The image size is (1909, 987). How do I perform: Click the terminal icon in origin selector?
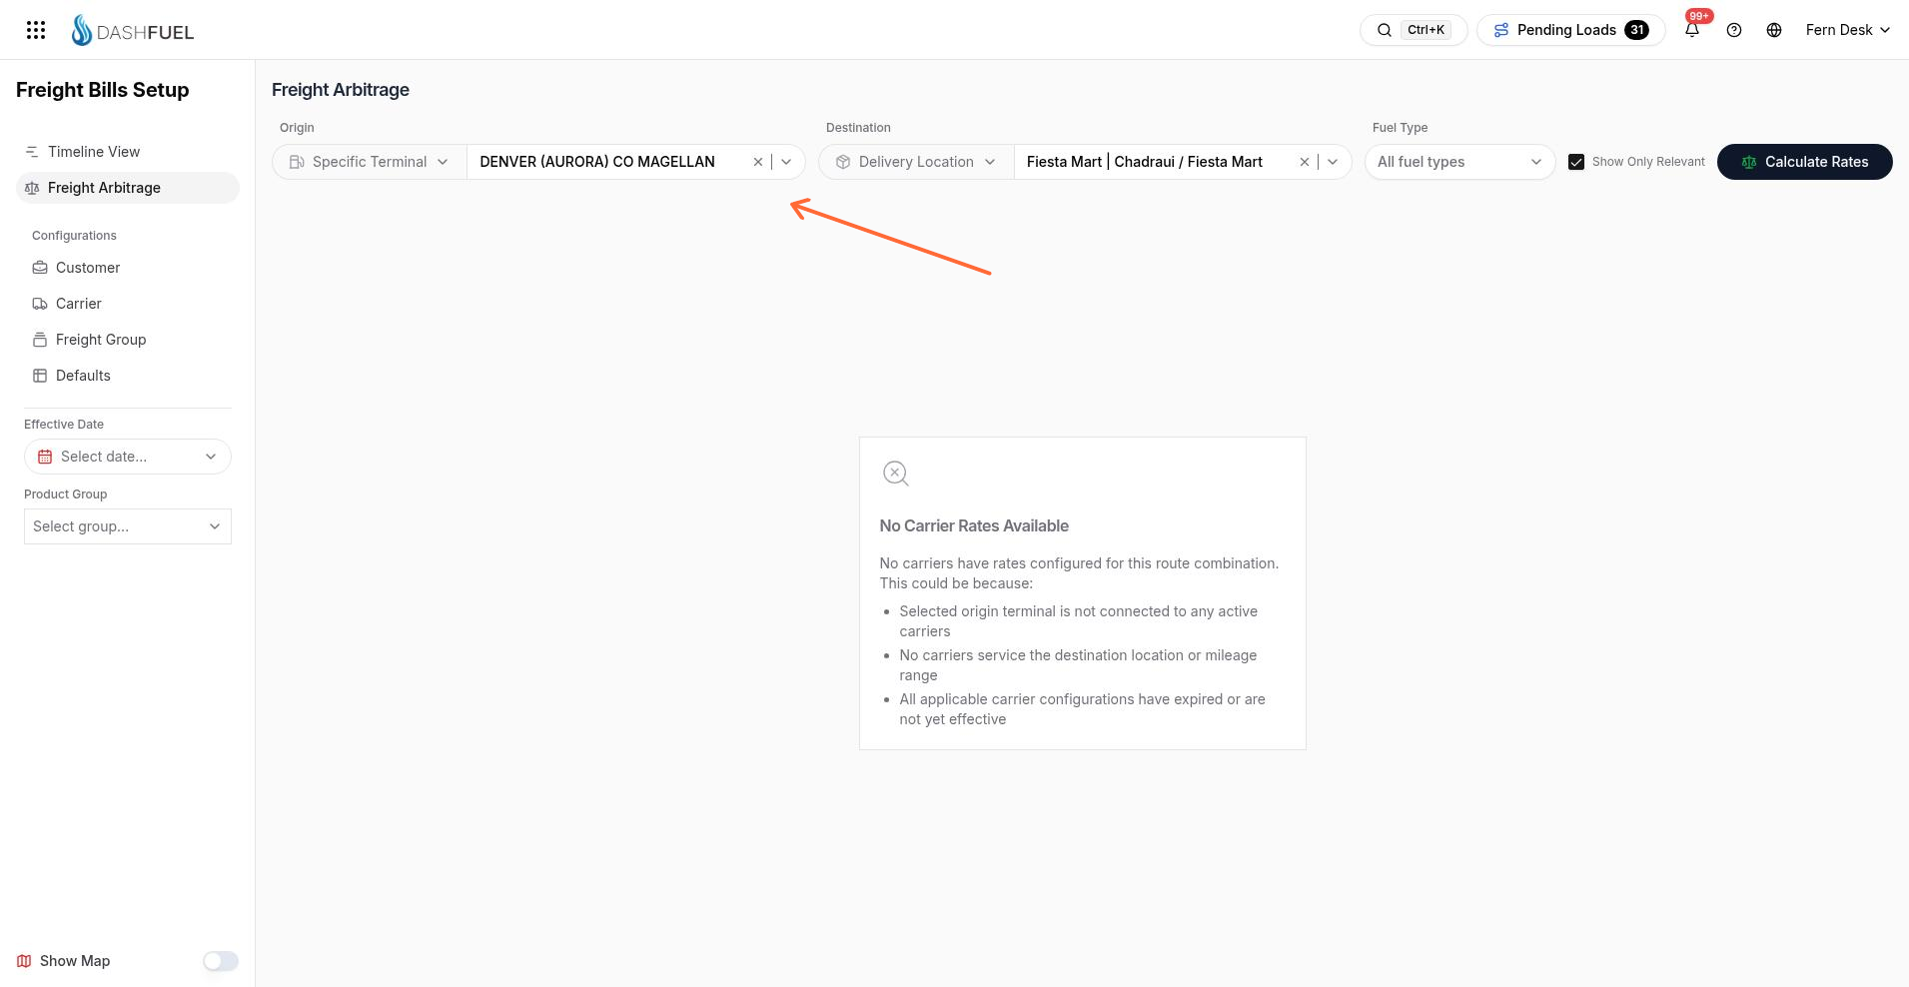(x=297, y=162)
